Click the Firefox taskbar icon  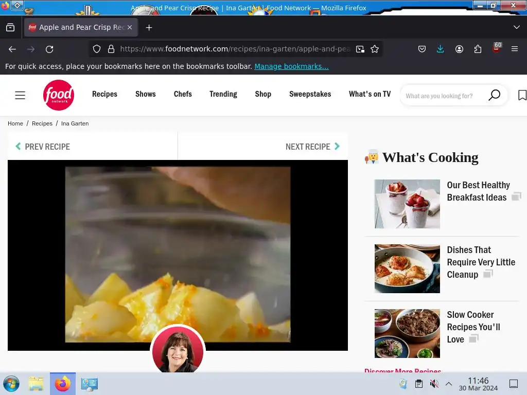pyautogui.click(x=63, y=384)
